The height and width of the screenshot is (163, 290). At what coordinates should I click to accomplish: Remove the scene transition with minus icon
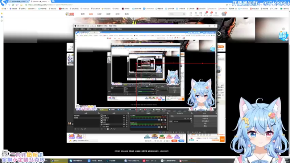188,119
